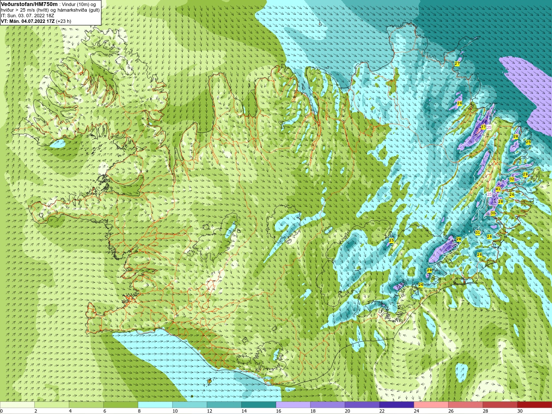Viewport: 552px width, 414px height.
Task: Select the dark teal 14–16 m/s legend swatch
Action: pos(259,405)
